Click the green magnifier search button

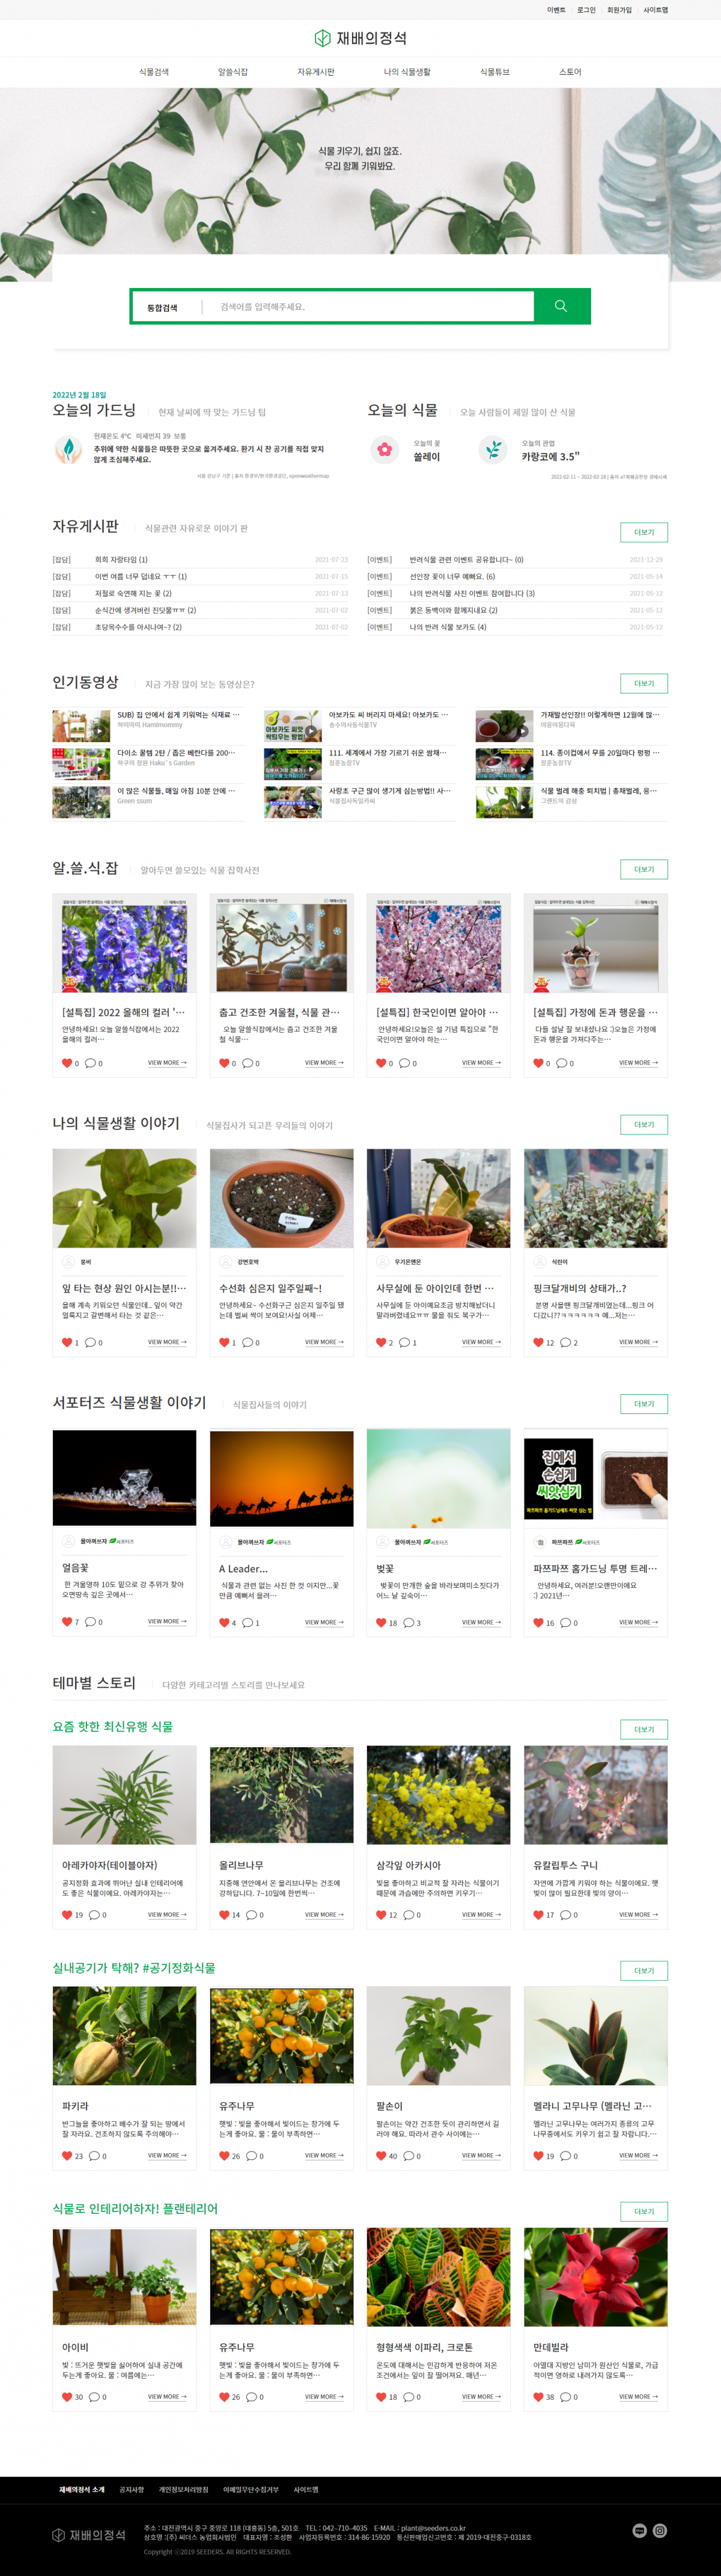click(x=561, y=306)
